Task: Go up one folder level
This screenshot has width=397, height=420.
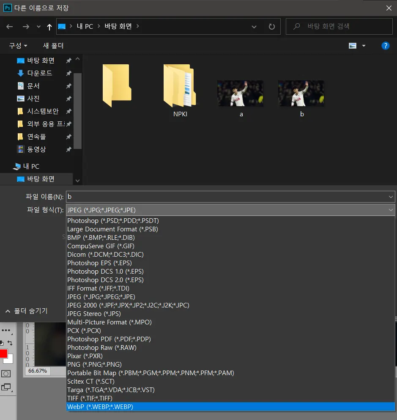Action: click(x=49, y=27)
